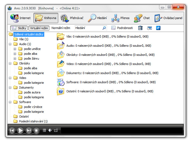Select the Vše (1) folder
Viewport: 191px width, 142px height.
coord(24,39)
